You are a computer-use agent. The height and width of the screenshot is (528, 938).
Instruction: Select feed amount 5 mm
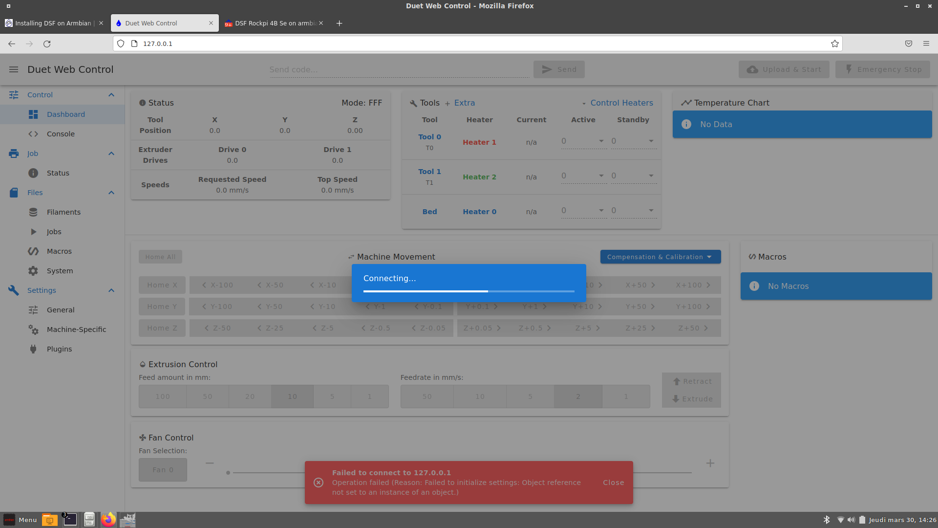[x=332, y=396]
